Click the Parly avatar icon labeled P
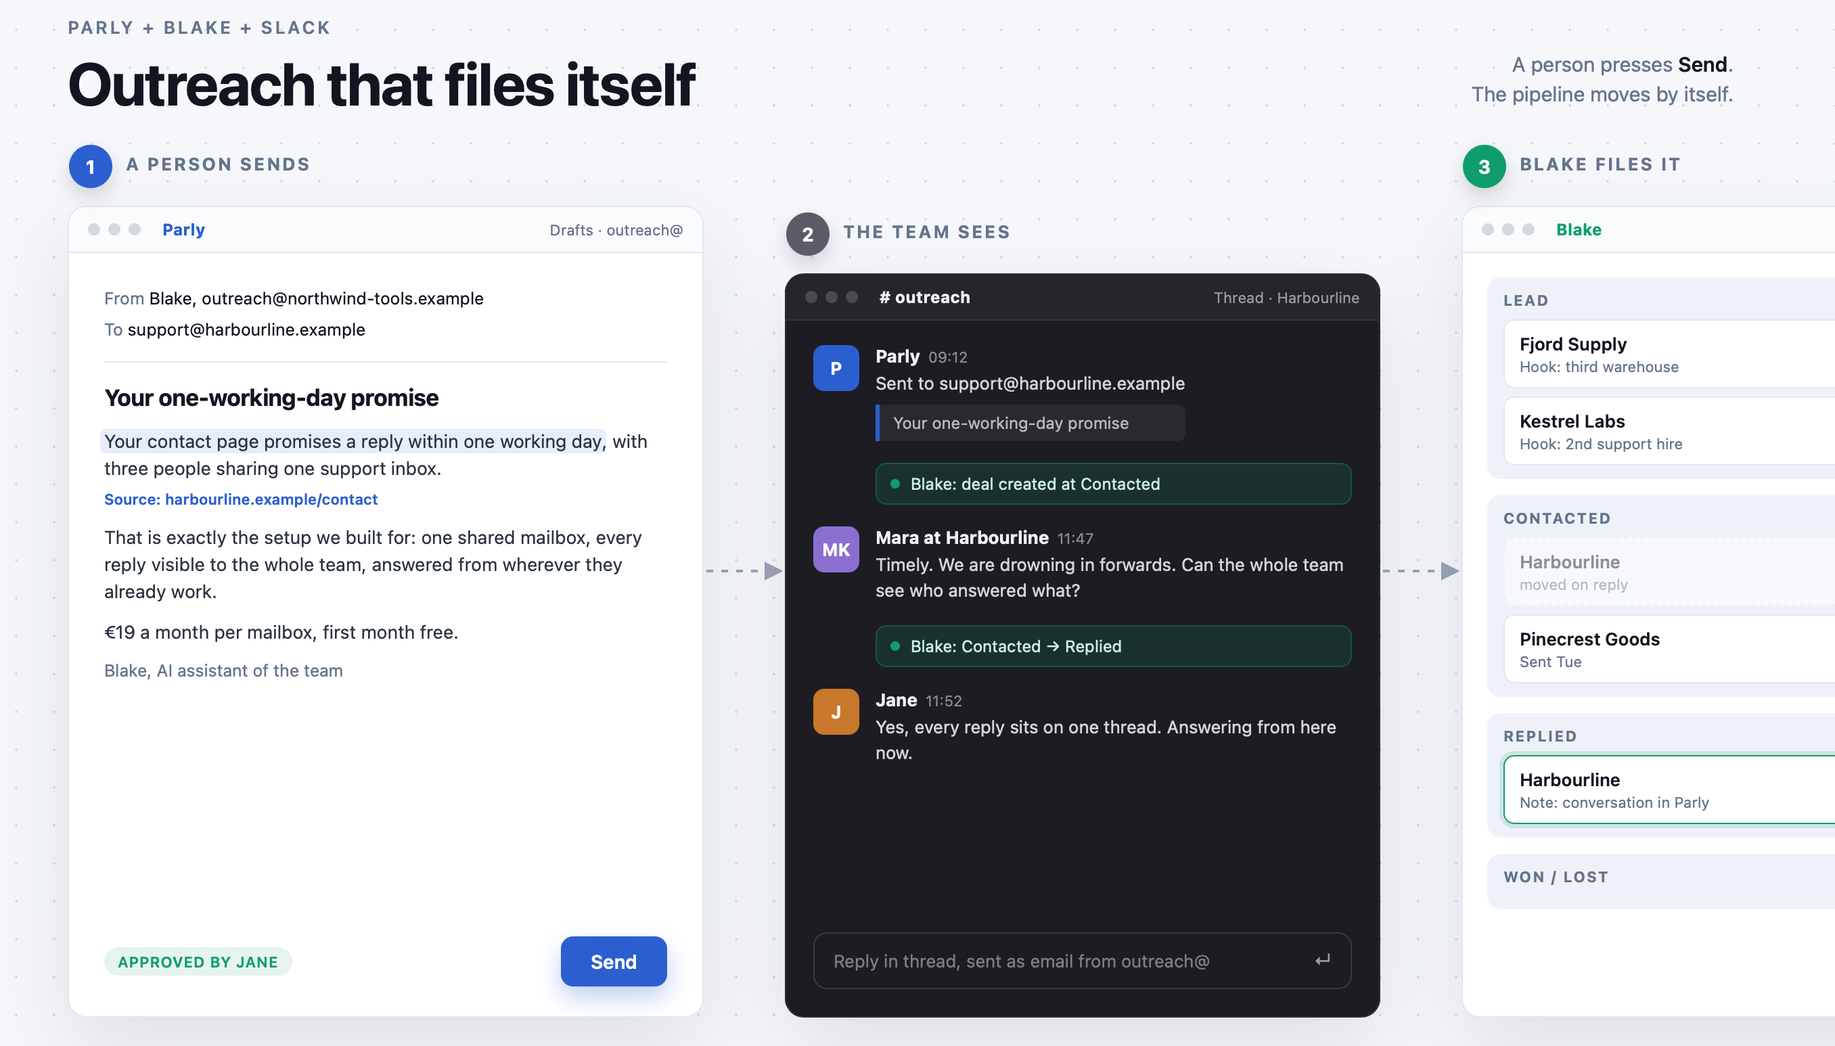The height and width of the screenshot is (1046, 1835). [836, 368]
